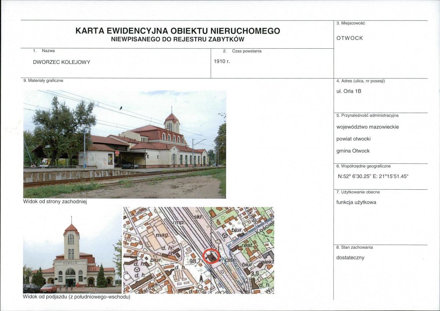Image resolution: width=440 pixels, height=311 pixels.
Task: Click '6. Współrzędne geograficzne' label
Action: [x=363, y=166]
